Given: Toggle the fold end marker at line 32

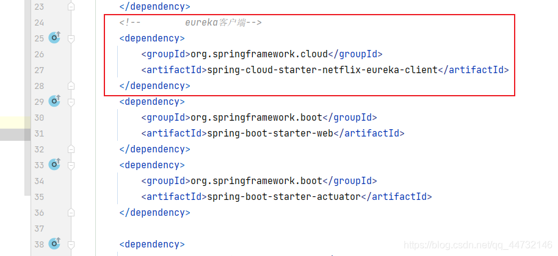Looking at the screenshot, I should coord(71,149).
